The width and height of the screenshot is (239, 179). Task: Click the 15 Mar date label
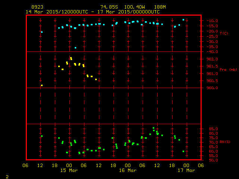[x=69, y=170]
